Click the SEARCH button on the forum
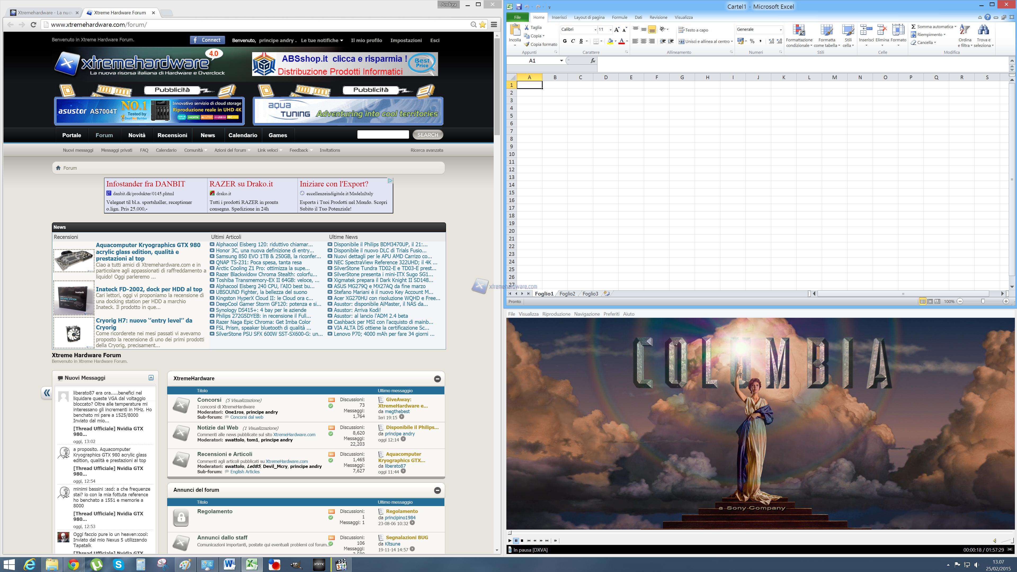The height and width of the screenshot is (572, 1017). click(x=427, y=135)
